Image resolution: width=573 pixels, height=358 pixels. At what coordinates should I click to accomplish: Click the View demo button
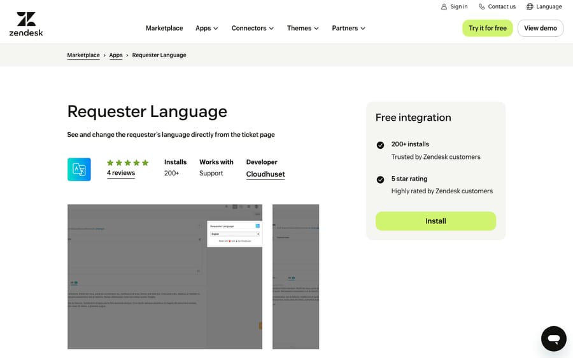pos(540,28)
